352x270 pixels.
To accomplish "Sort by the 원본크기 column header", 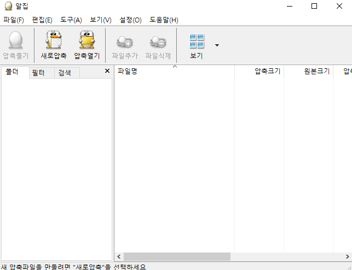I will coord(308,72).
